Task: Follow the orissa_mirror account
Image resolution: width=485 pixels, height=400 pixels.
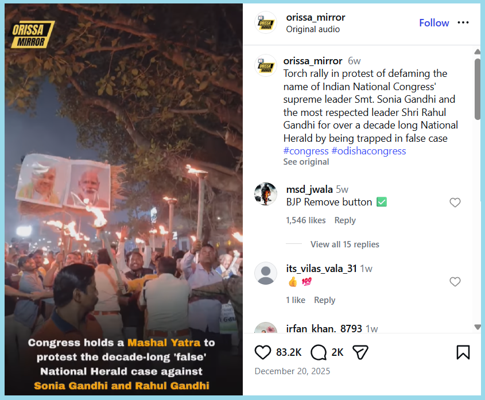Action: pos(434,23)
